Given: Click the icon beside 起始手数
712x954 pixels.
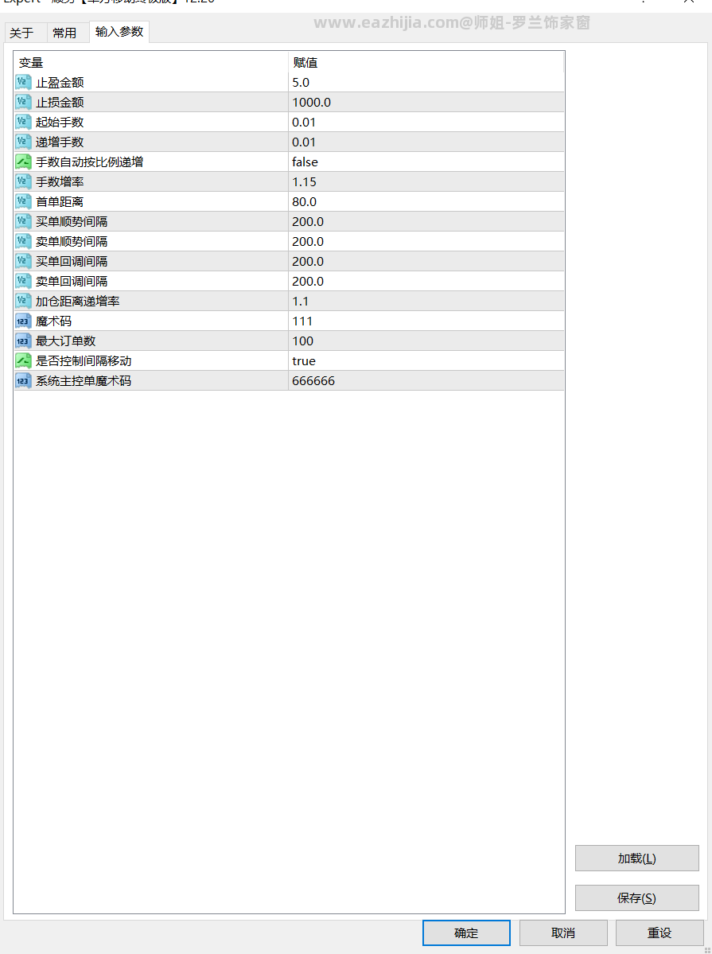Looking at the screenshot, I should 23,123.
